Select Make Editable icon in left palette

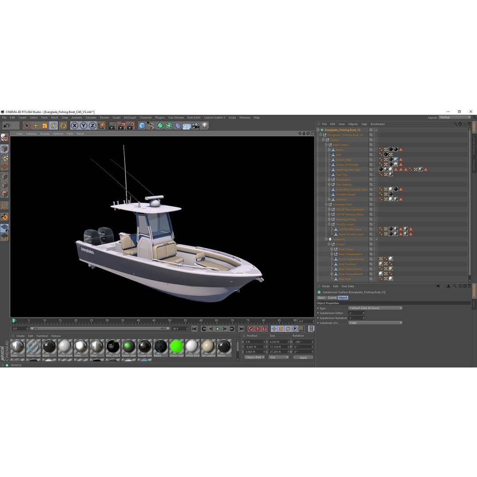point(4,137)
